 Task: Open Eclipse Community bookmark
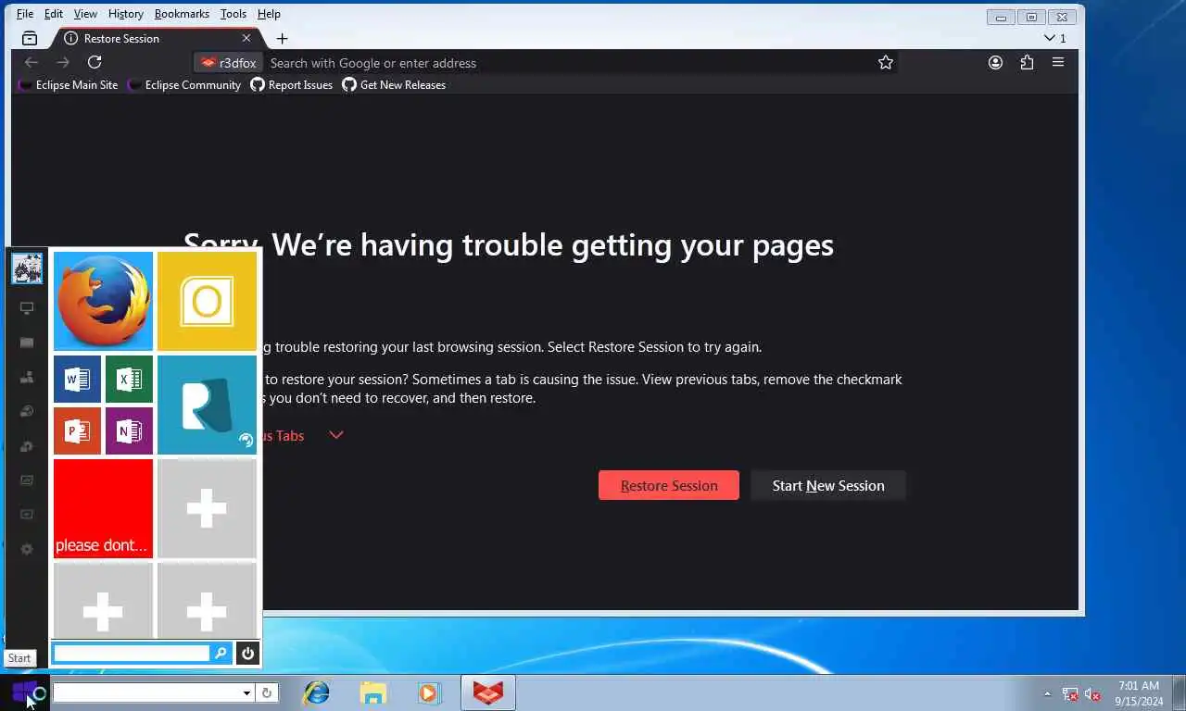coord(183,84)
